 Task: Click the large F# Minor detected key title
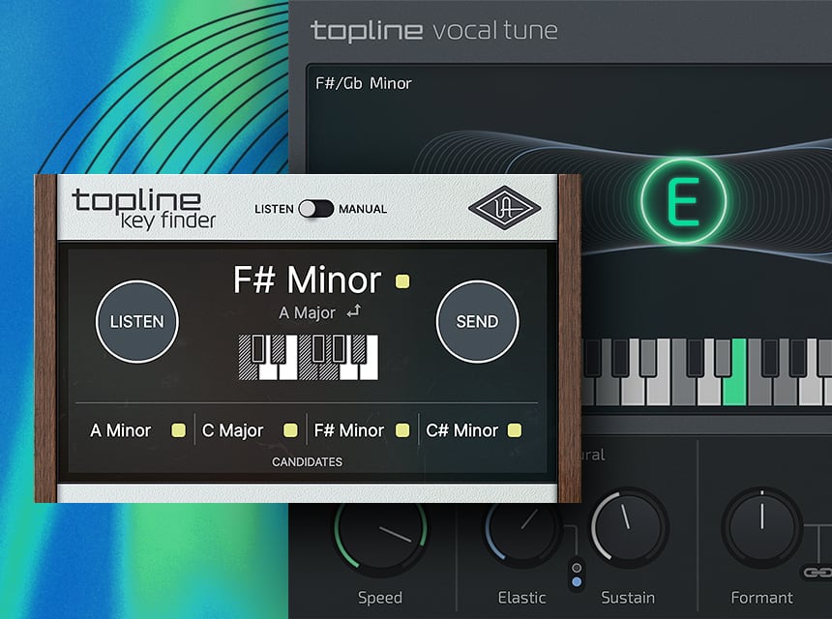[x=308, y=280]
